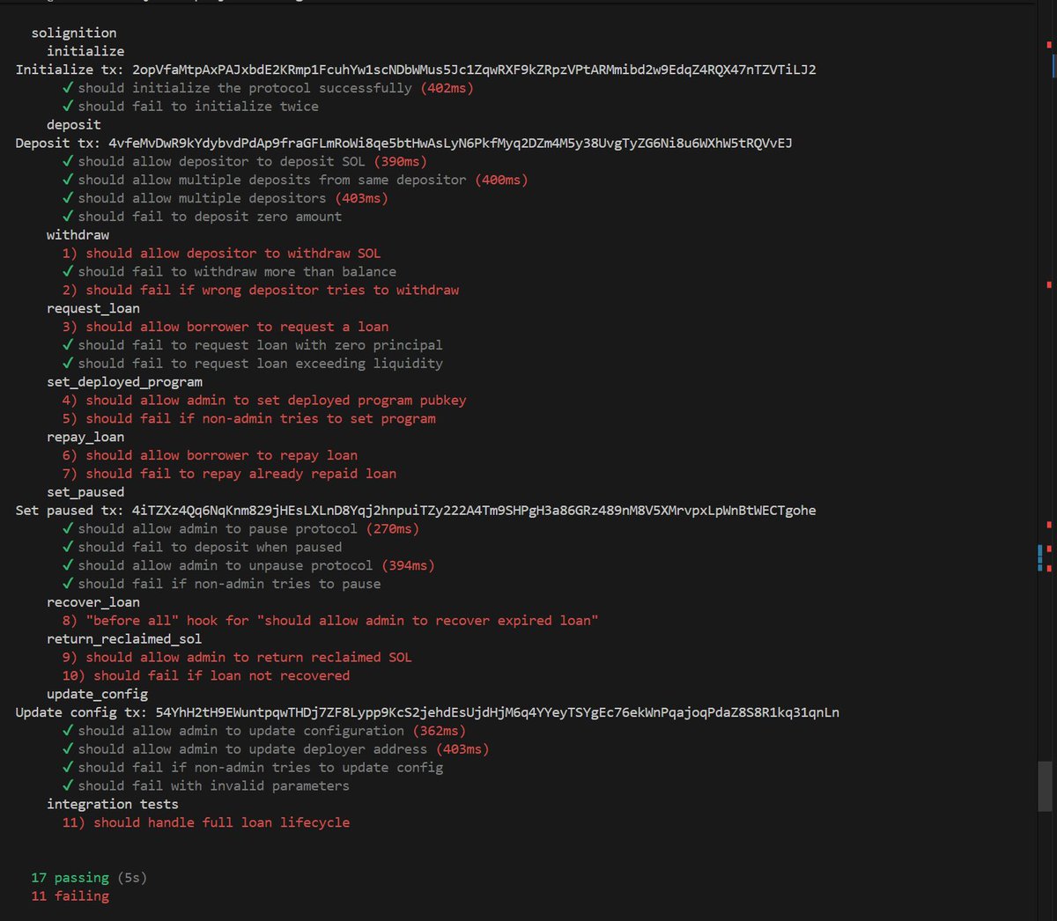Image resolution: width=1057 pixels, height=921 pixels.
Task: Select 'should allow admin to update deployer address'
Action: click(x=276, y=749)
